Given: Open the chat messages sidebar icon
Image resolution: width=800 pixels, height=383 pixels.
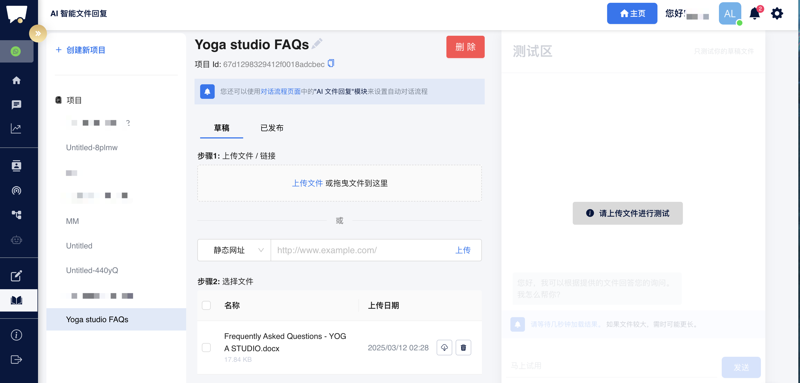Looking at the screenshot, I should click(x=16, y=105).
